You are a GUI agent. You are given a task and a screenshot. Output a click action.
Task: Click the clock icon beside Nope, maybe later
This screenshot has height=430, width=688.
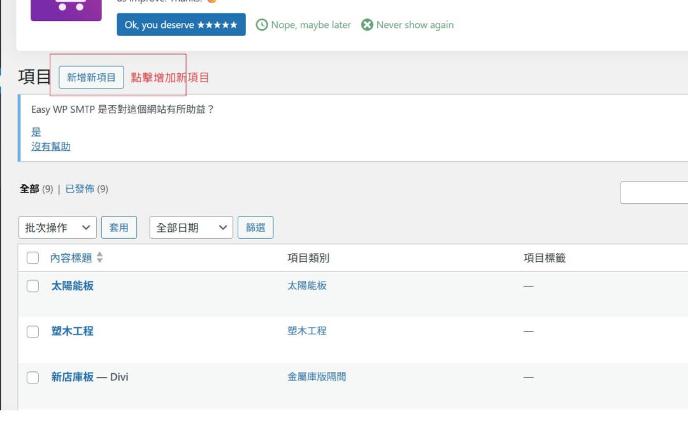(262, 25)
